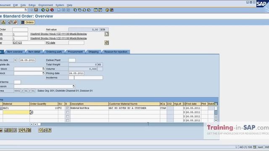This screenshot has width=269, height=151.
Task: Click the Find binoculars icon
Action: [63, 10]
